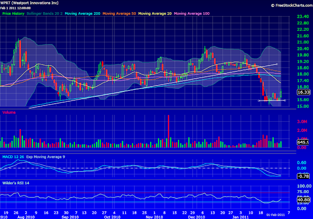Click the volume value 645.9 tag
This screenshot has height=219, width=313.
tap(303, 142)
